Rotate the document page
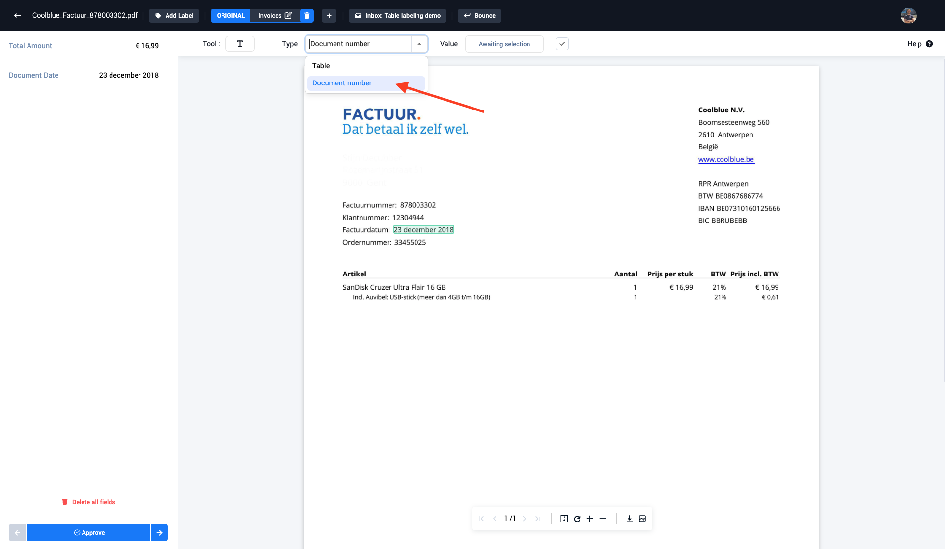Image resolution: width=945 pixels, height=549 pixels. (x=577, y=519)
